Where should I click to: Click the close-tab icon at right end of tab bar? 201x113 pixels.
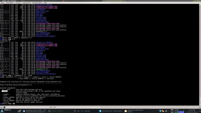click(x=200, y=107)
